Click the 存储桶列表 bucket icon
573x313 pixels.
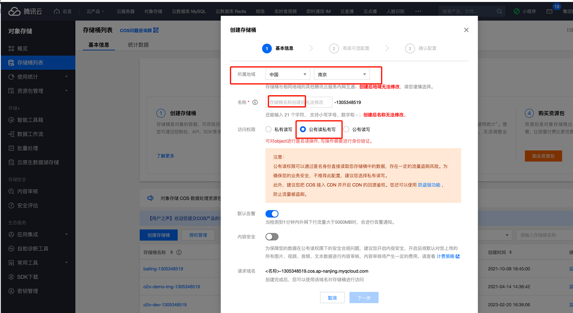pyautogui.click(x=11, y=62)
